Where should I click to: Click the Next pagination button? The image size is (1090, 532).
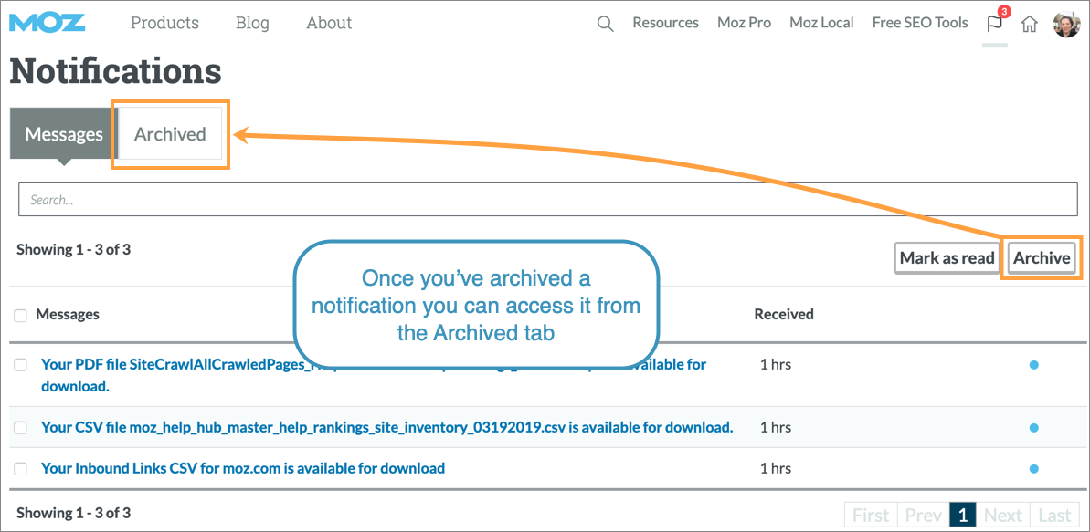[x=1003, y=514]
